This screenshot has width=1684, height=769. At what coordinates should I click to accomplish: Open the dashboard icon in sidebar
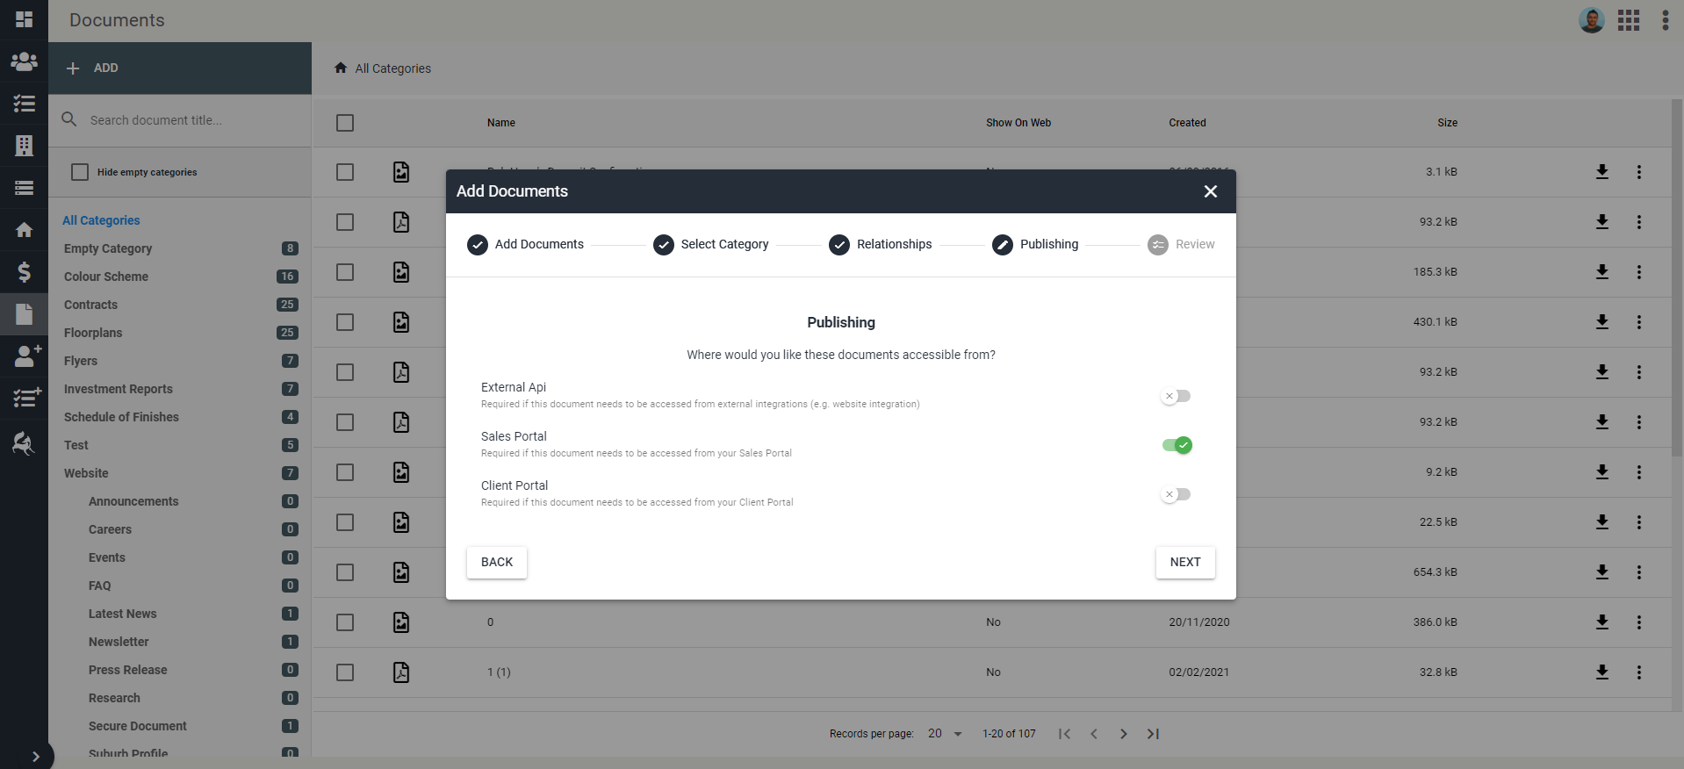[24, 19]
